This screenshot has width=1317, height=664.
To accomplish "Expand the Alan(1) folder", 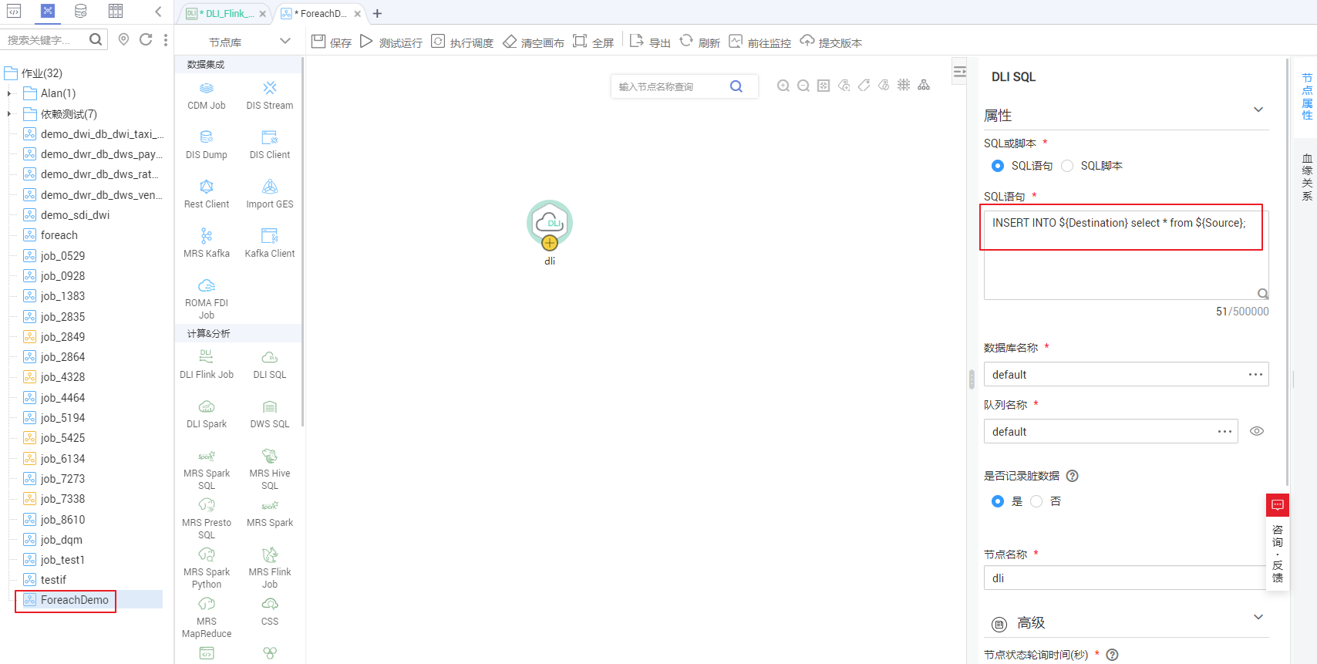I will (x=9, y=93).
